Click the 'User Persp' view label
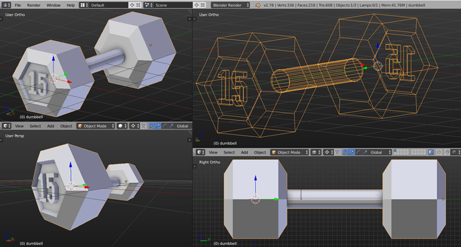This screenshot has width=461, height=247. click(x=15, y=136)
